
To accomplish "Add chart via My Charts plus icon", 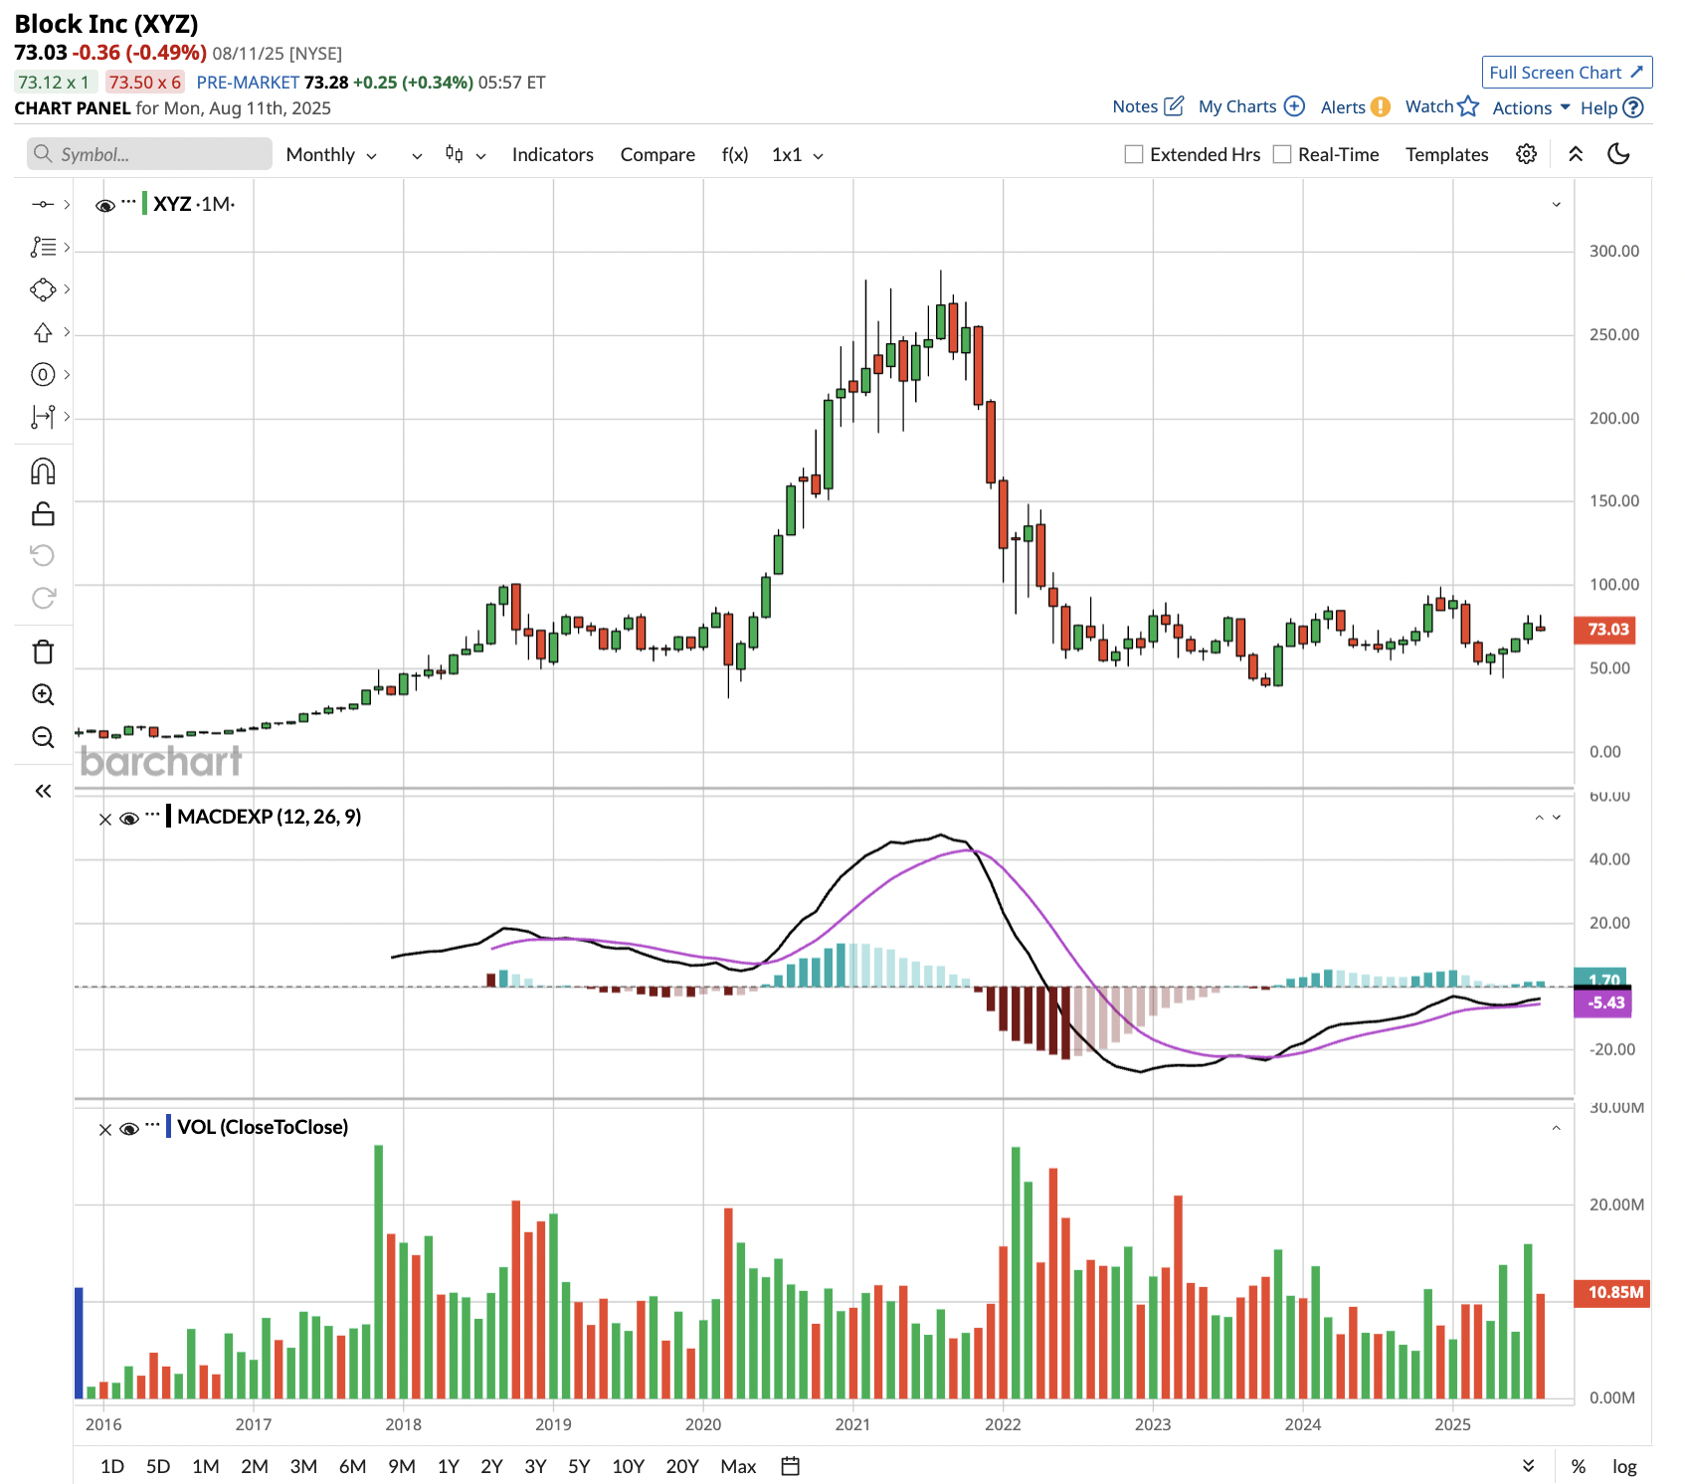I will (x=1294, y=105).
